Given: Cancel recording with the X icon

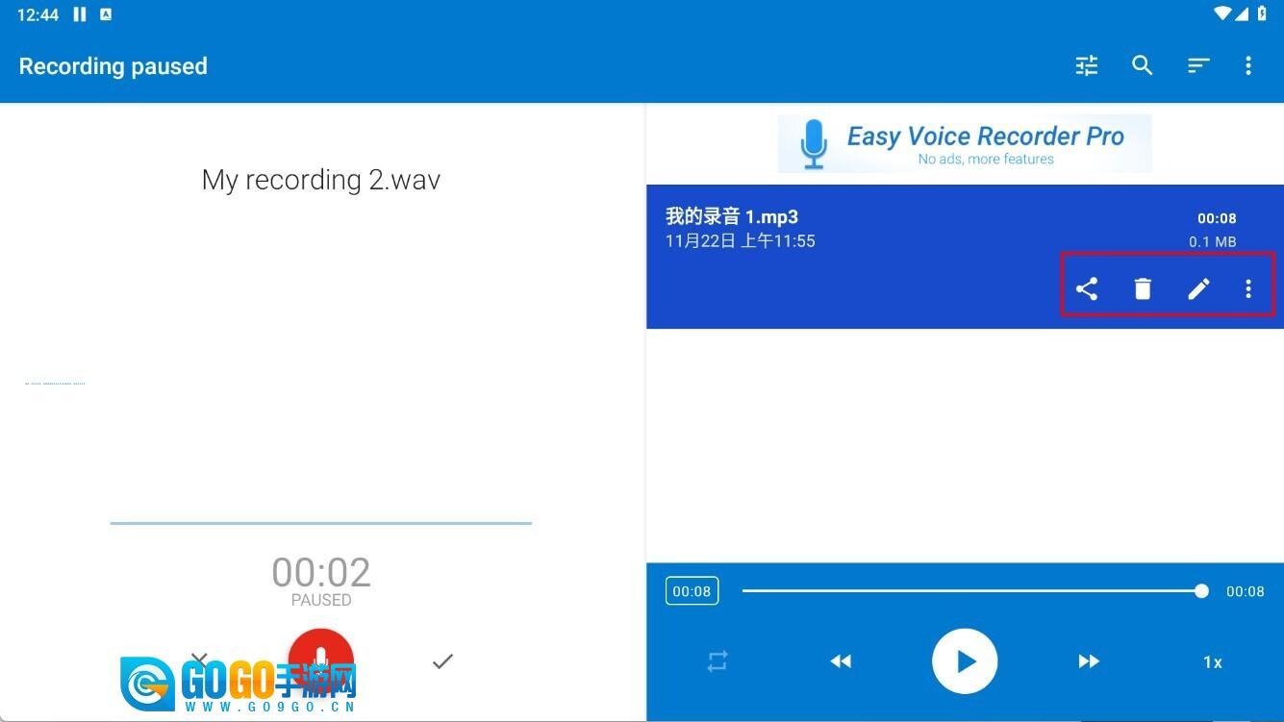Looking at the screenshot, I should tap(199, 659).
